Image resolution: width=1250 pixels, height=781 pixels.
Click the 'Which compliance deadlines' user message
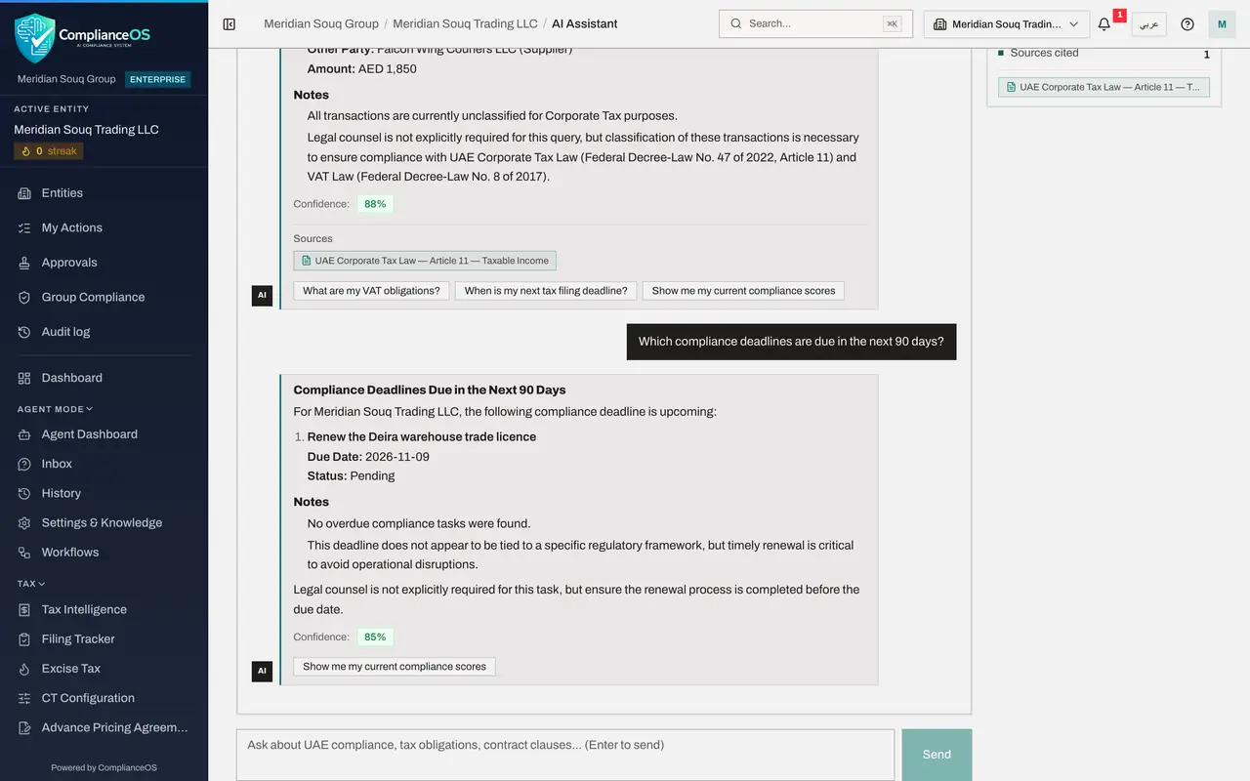click(791, 342)
